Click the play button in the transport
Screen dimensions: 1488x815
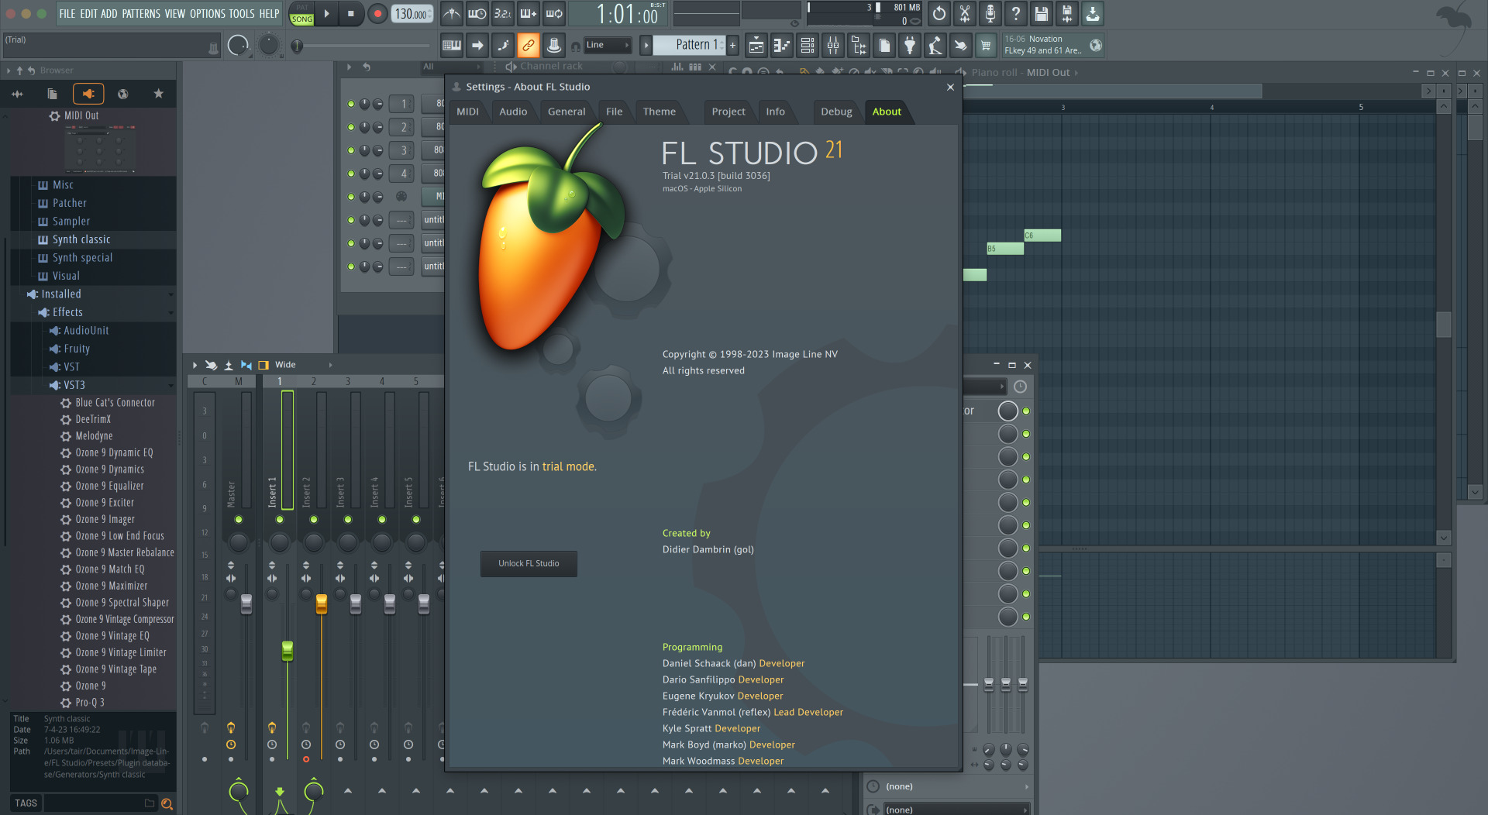326,13
